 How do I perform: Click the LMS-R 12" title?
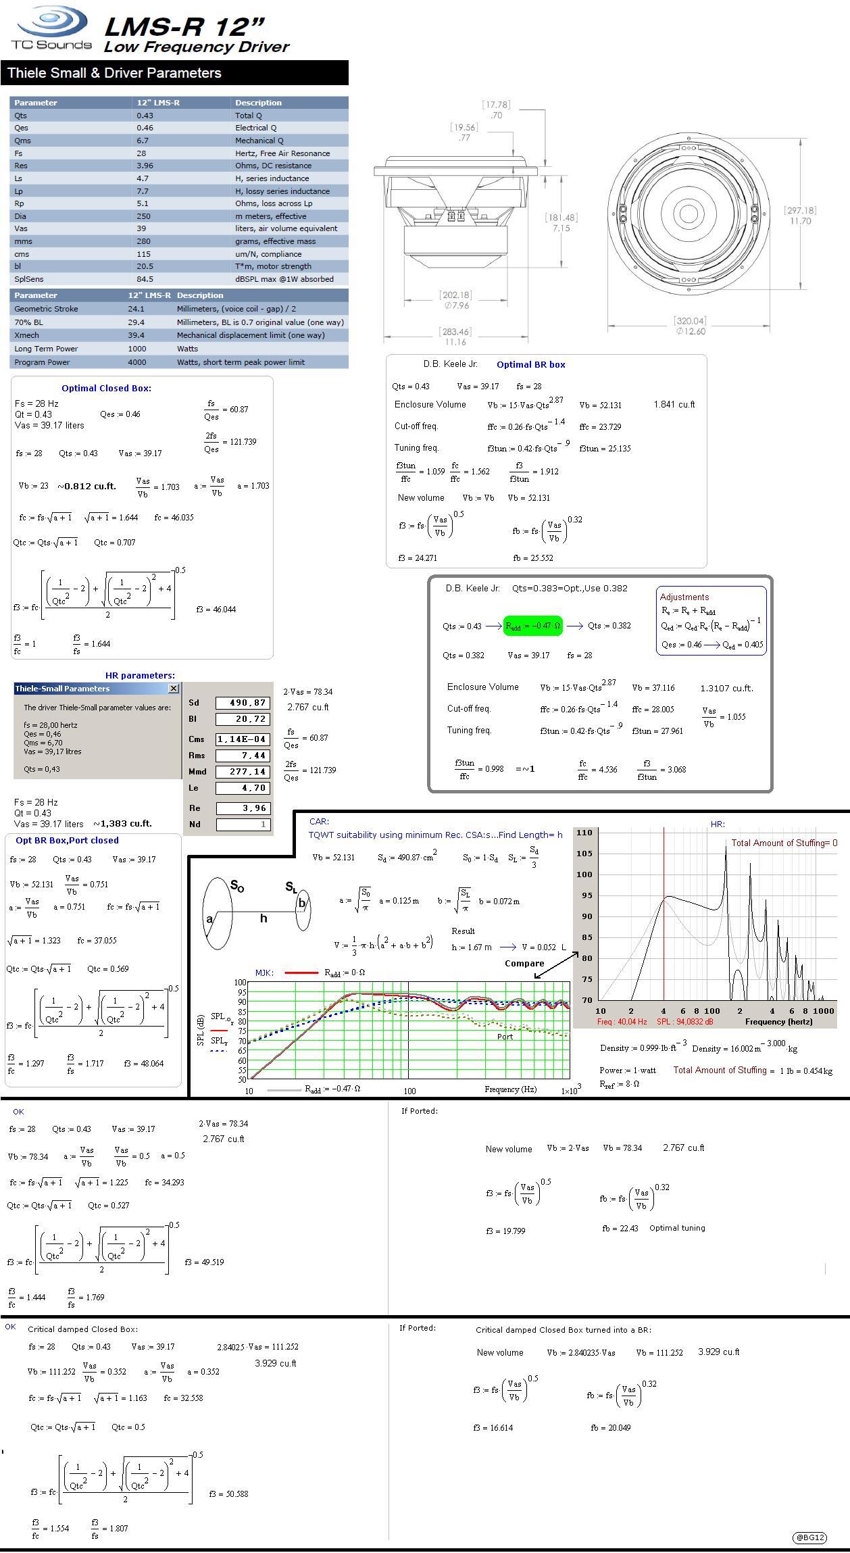(184, 26)
